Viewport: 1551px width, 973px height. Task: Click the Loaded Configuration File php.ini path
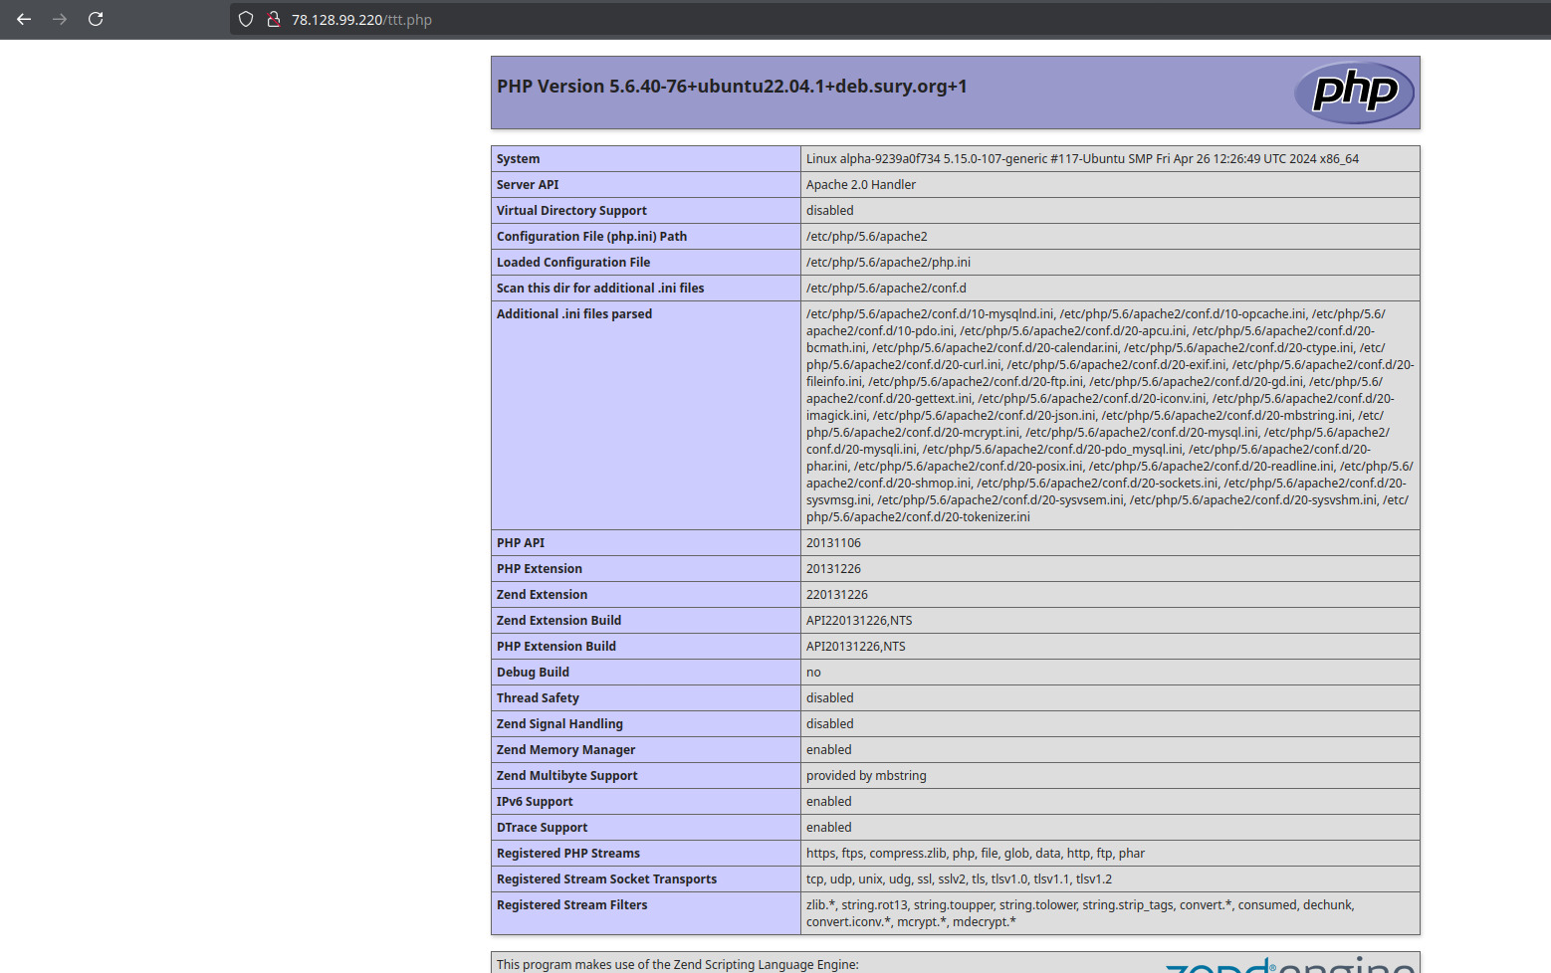click(x=888, y=263)
